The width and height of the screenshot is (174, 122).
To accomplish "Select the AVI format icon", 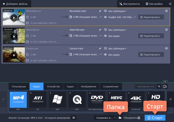I will point(38,100).
